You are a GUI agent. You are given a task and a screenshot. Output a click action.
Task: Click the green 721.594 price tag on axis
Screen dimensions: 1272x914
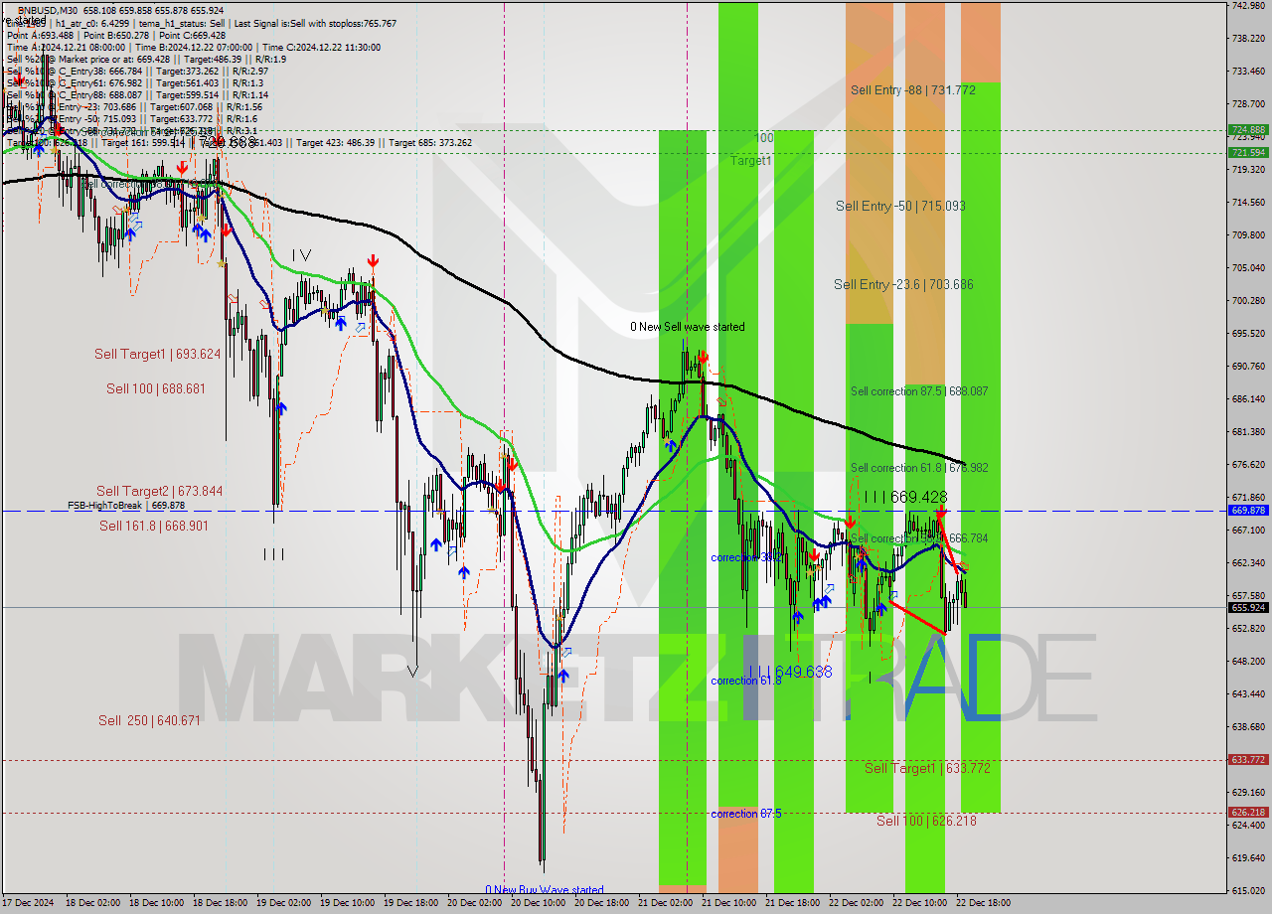(1248, 153)
